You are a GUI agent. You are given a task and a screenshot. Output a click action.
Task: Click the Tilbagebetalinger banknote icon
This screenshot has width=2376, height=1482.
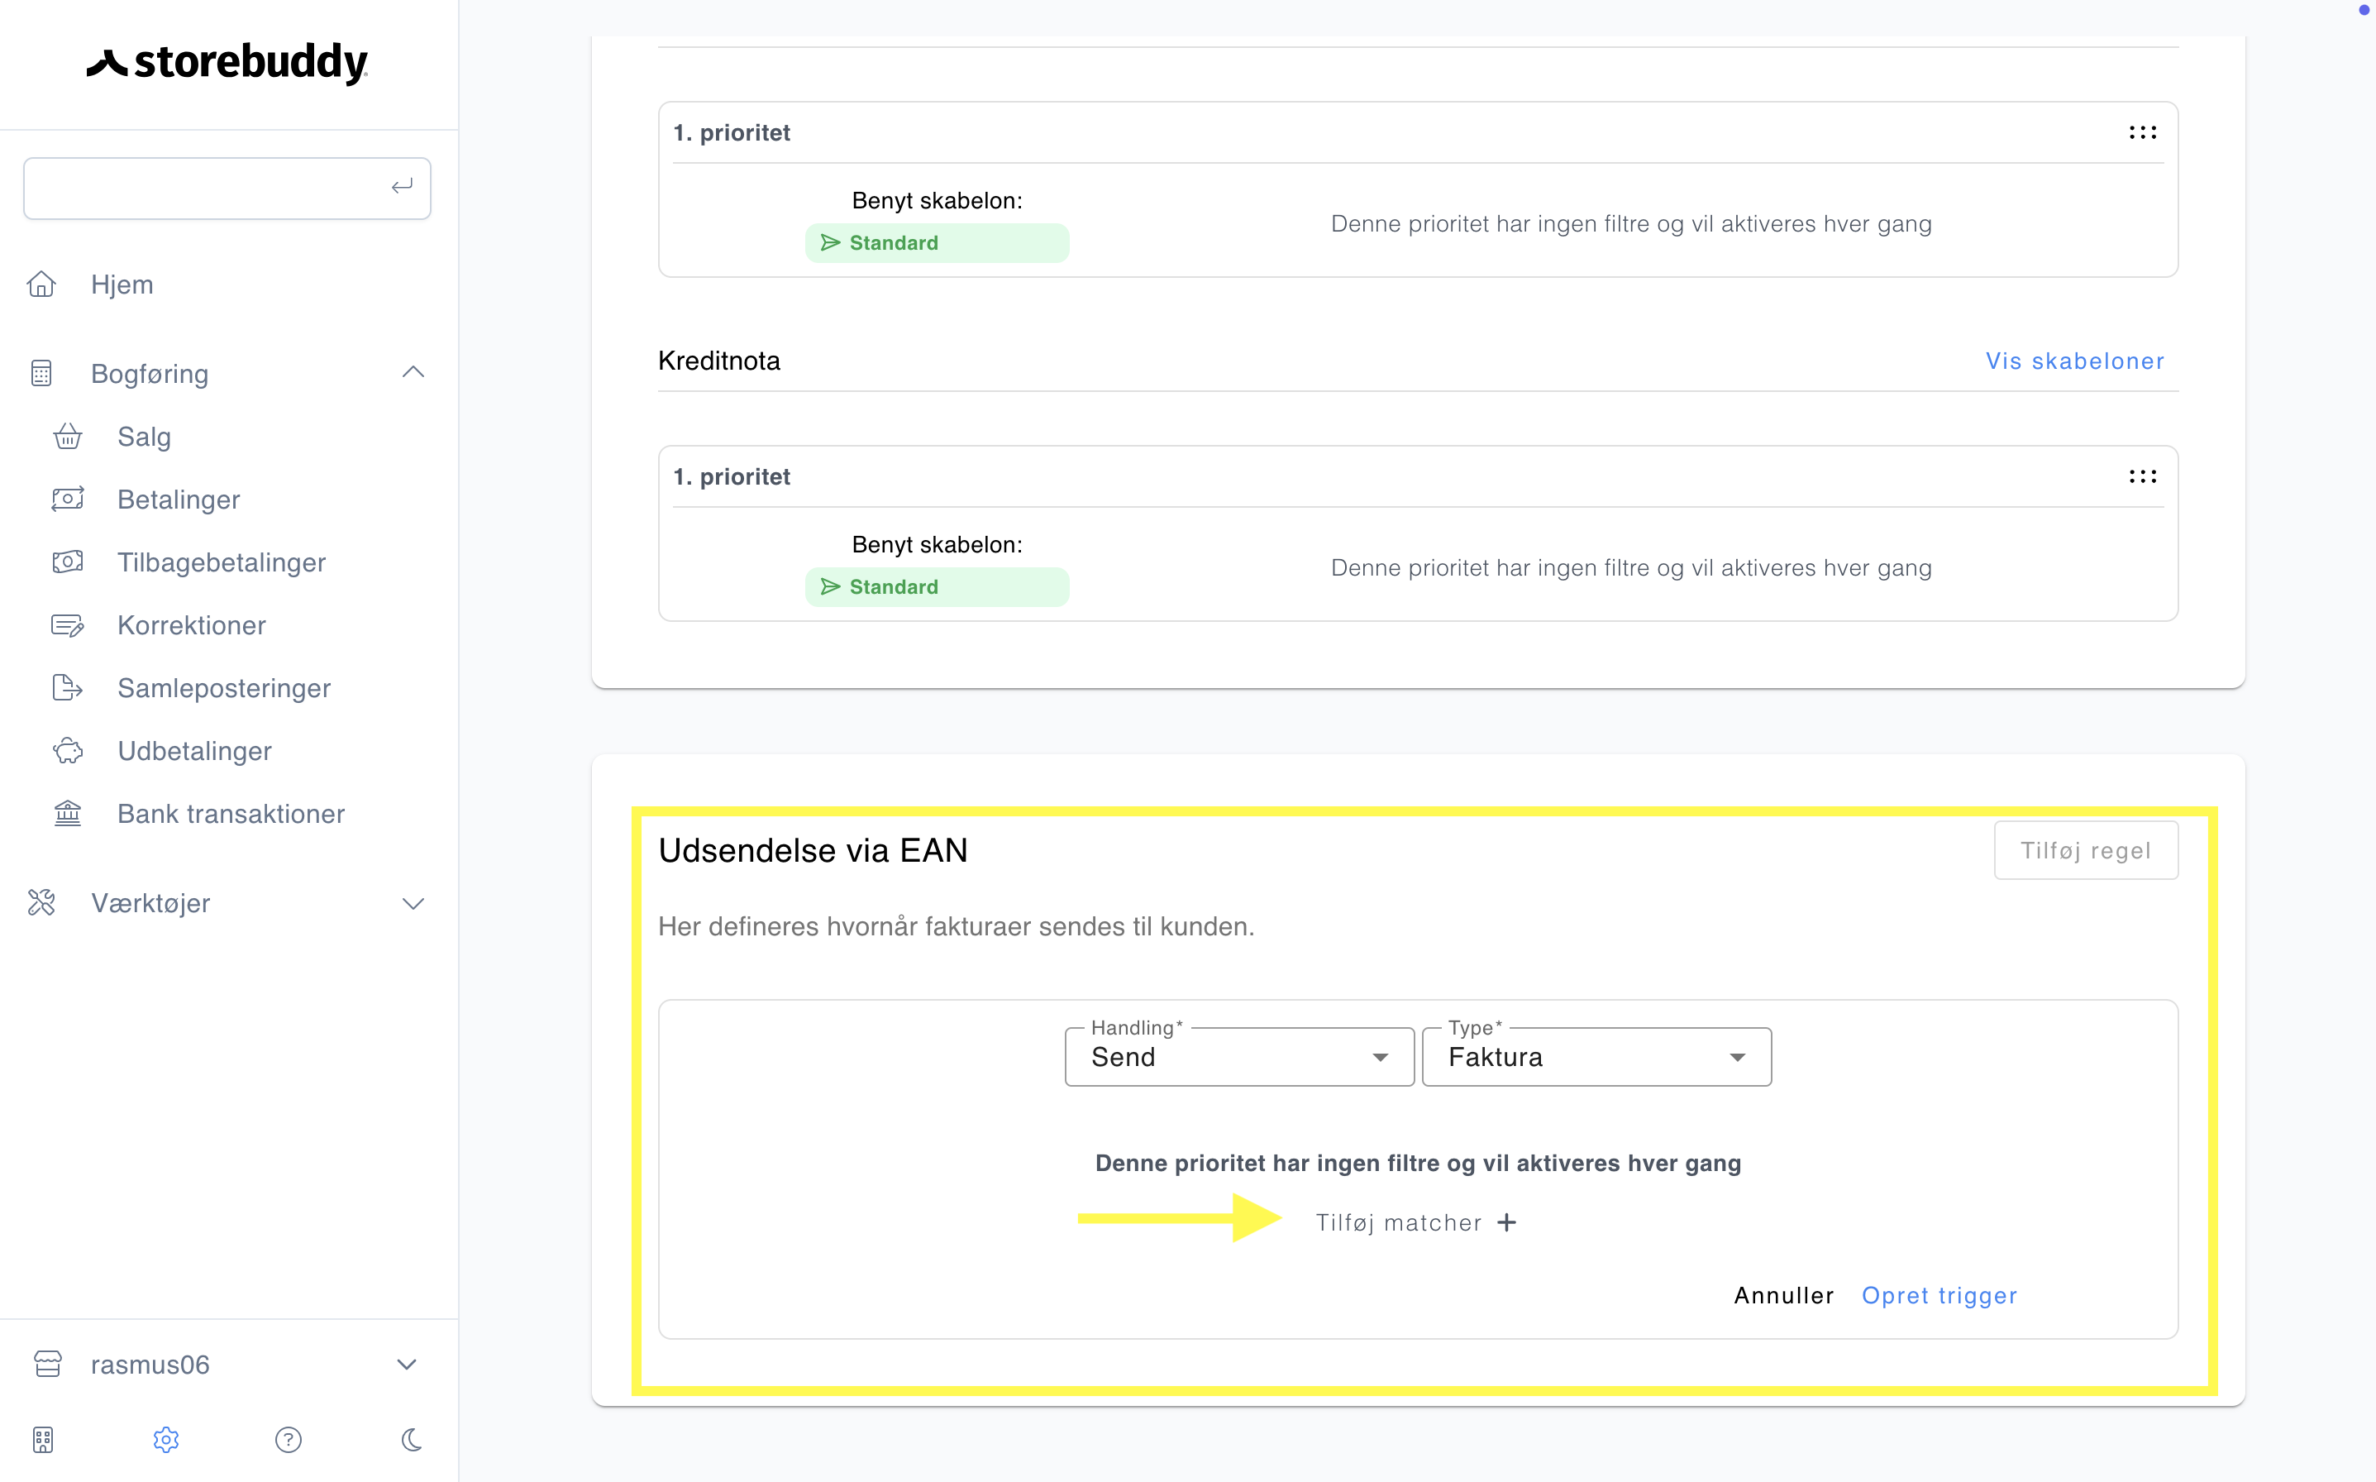click(68, 562)
